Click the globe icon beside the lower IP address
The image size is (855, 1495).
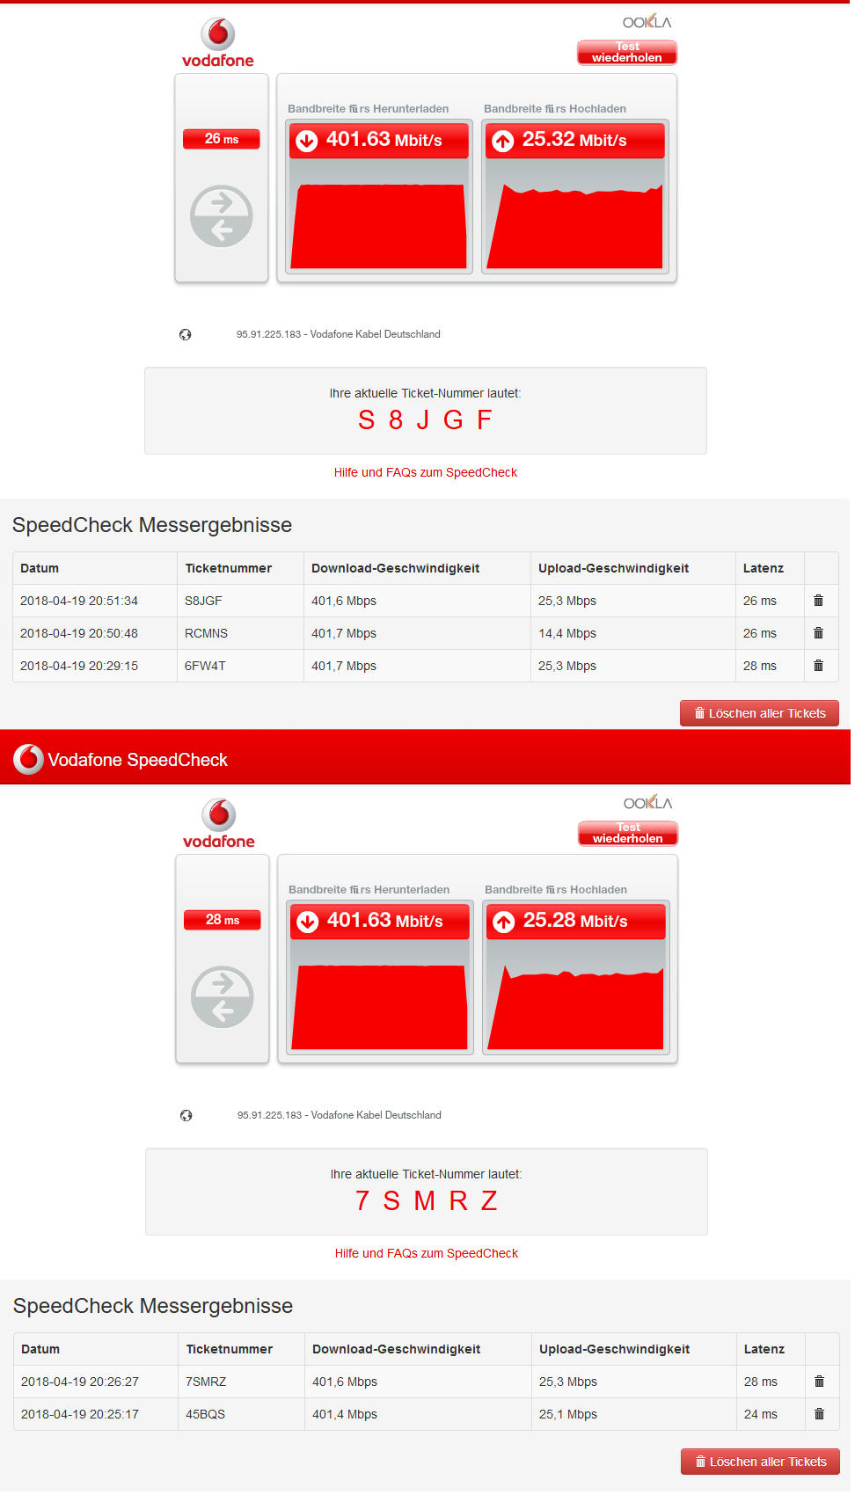coord(186,1115)
